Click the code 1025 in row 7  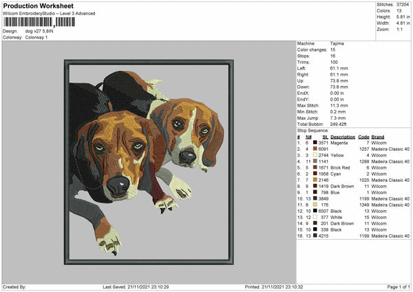coord(364,180)
